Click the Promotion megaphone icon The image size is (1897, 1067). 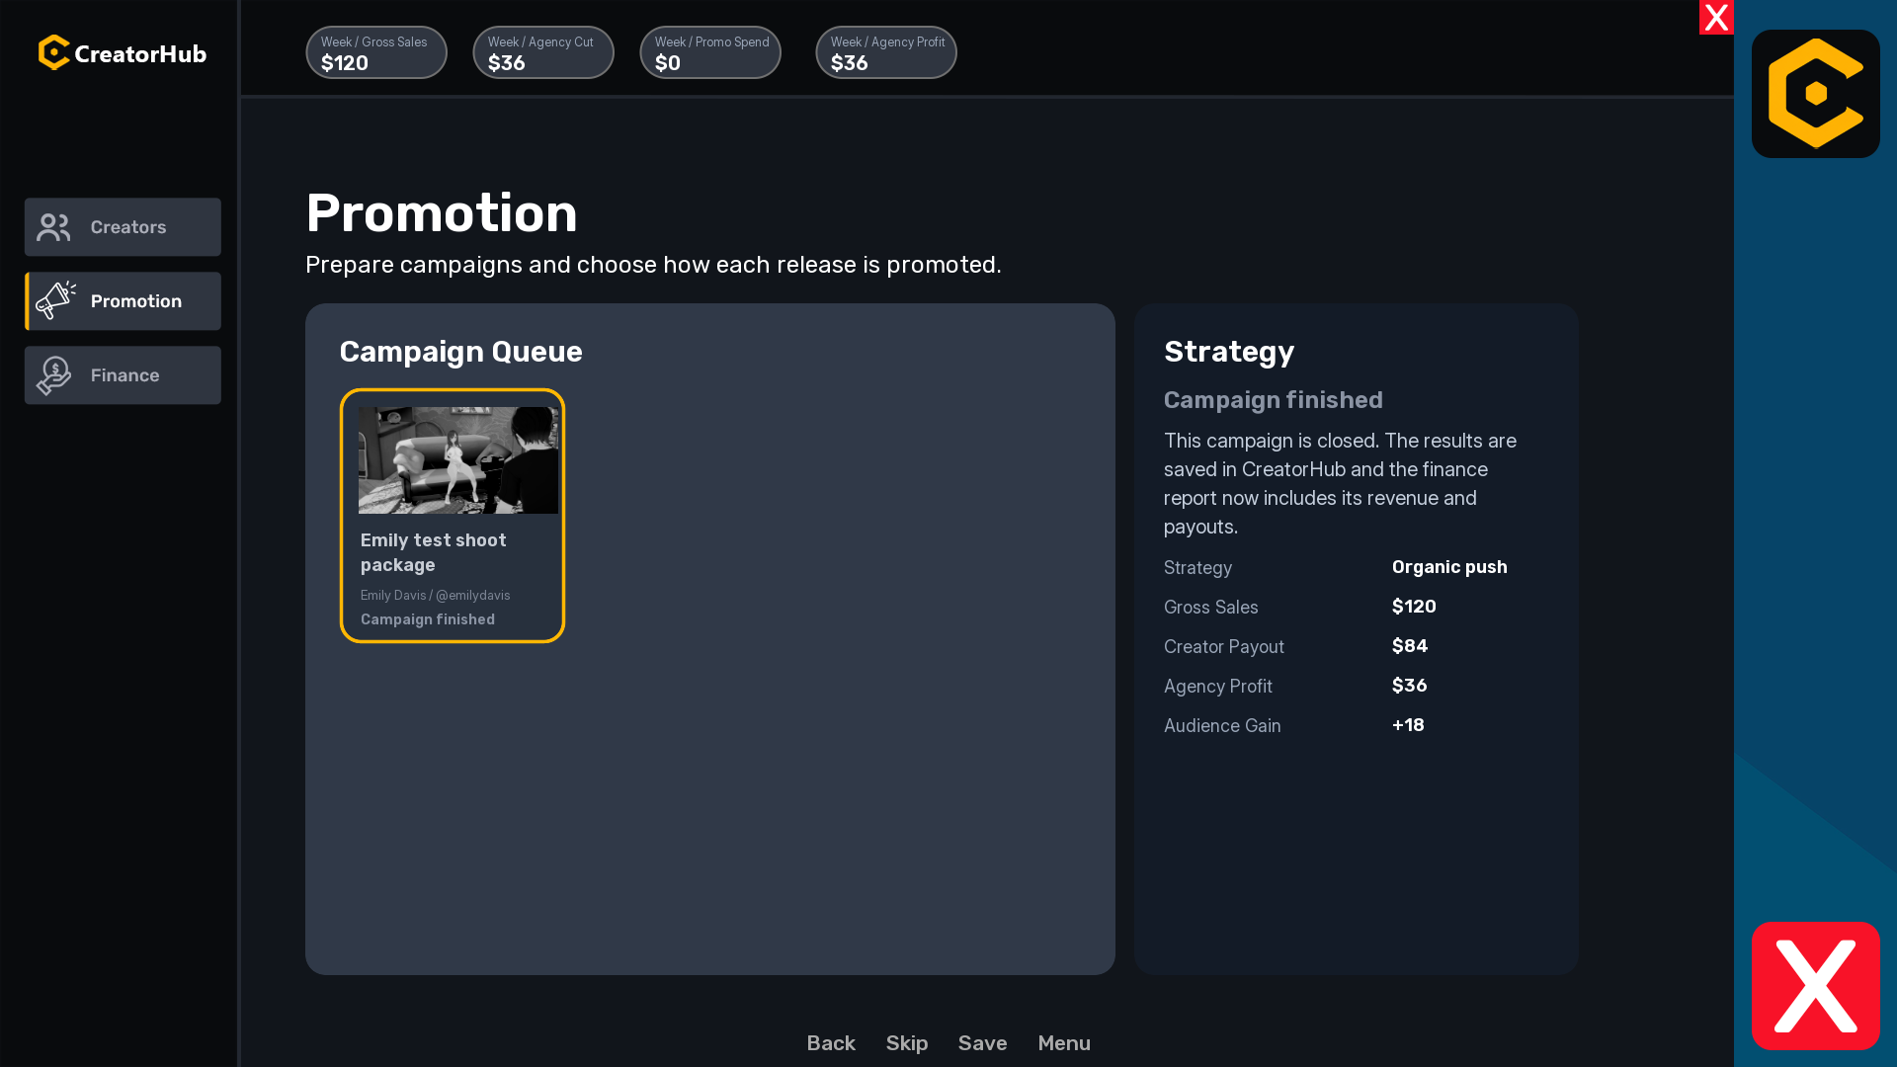point(55,300)
